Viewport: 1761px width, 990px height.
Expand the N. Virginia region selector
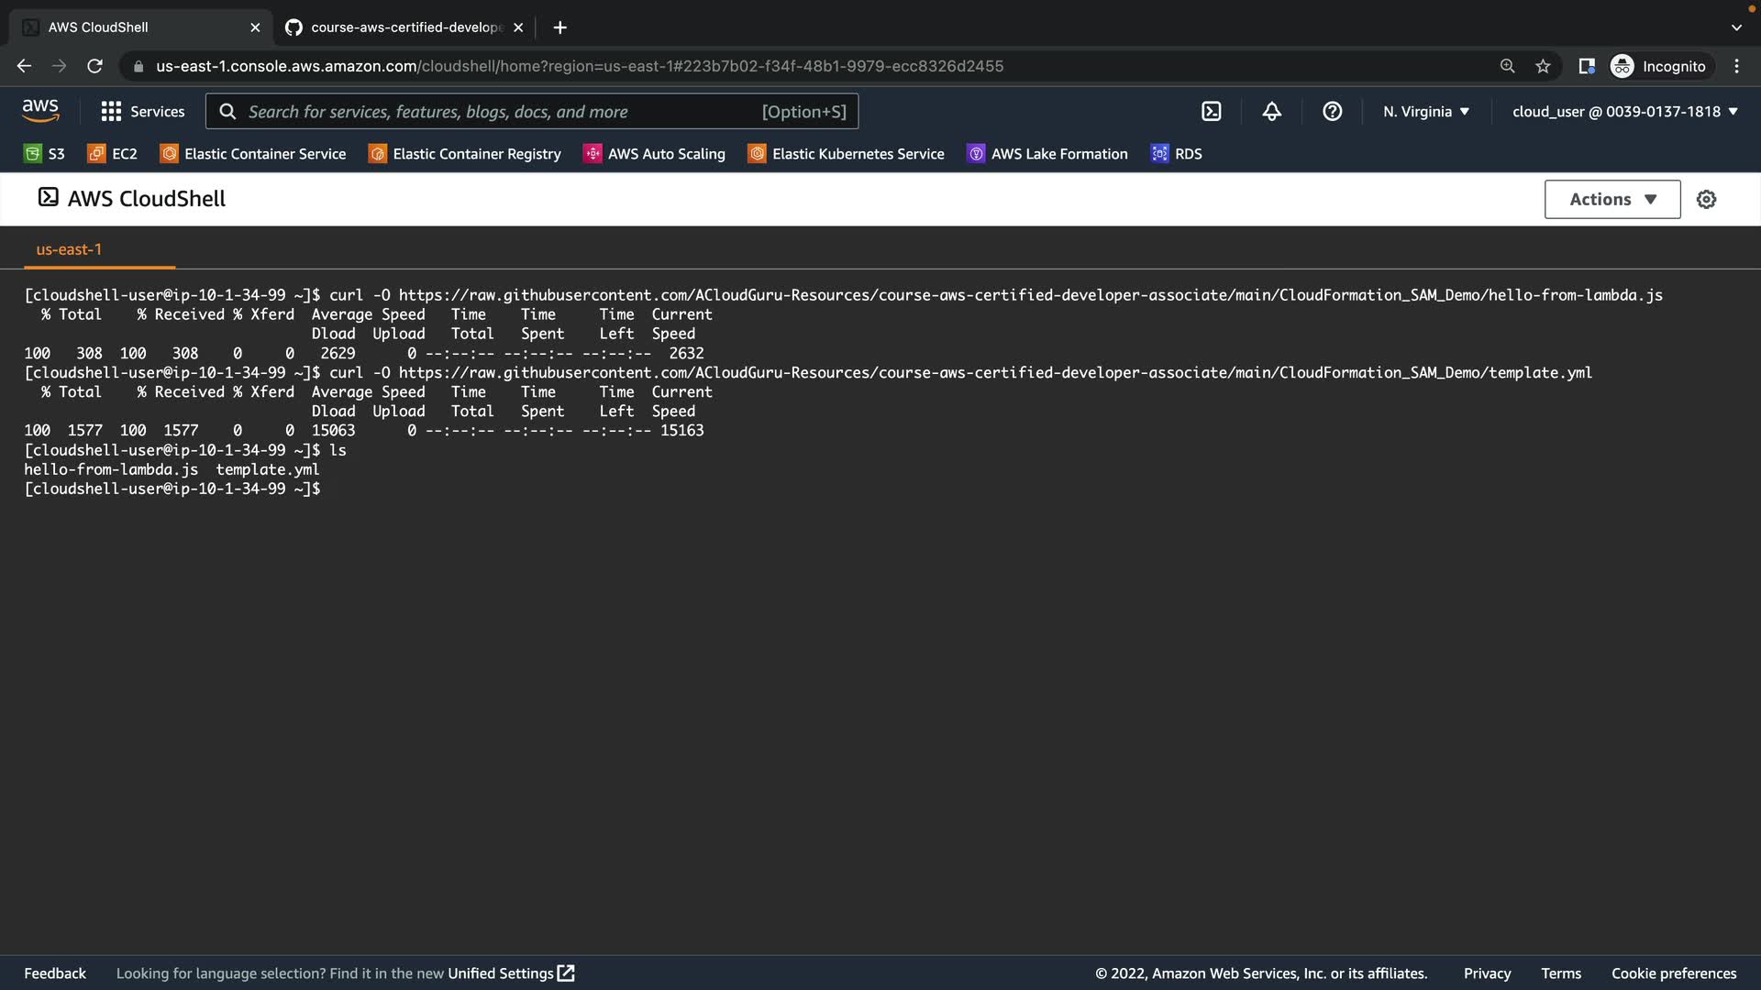(1425, 112)
